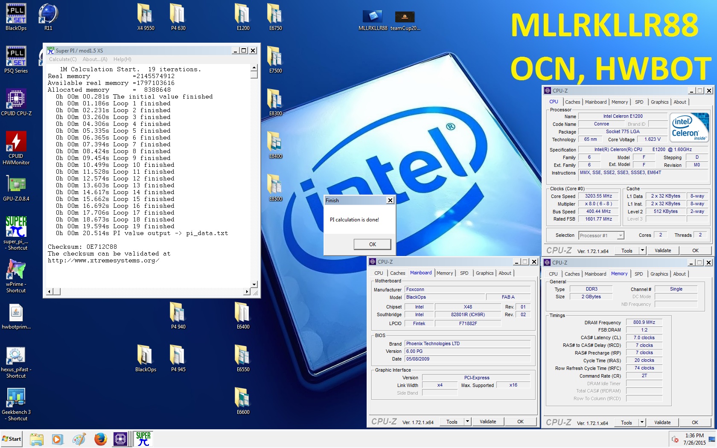
Task: Select Graphics tab in Mainboard CPU-Z window
Action: (x=484, y=273)
